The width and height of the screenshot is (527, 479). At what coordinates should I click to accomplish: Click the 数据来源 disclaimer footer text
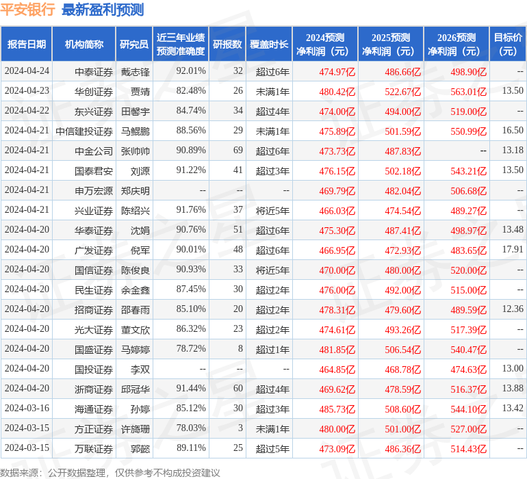coord(110,474)
